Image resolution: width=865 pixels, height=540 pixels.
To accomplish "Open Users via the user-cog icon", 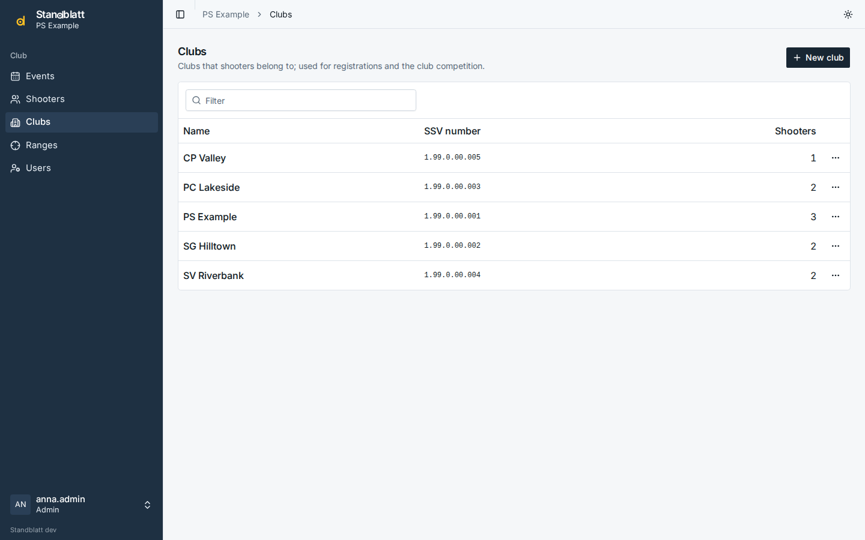I will [x=16, y=168].
